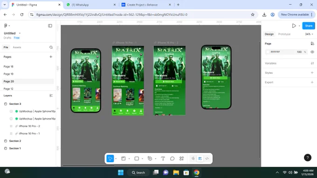This screenshot has width=317, height=178.
Task: Collapse all layers icon in the Layers header
Action: (x=51, y=96)
